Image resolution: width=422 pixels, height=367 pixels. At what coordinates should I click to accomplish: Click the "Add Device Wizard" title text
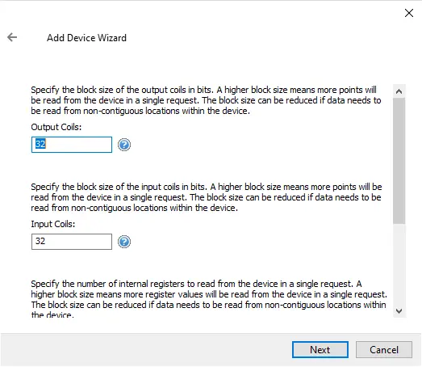coord(86,38)
